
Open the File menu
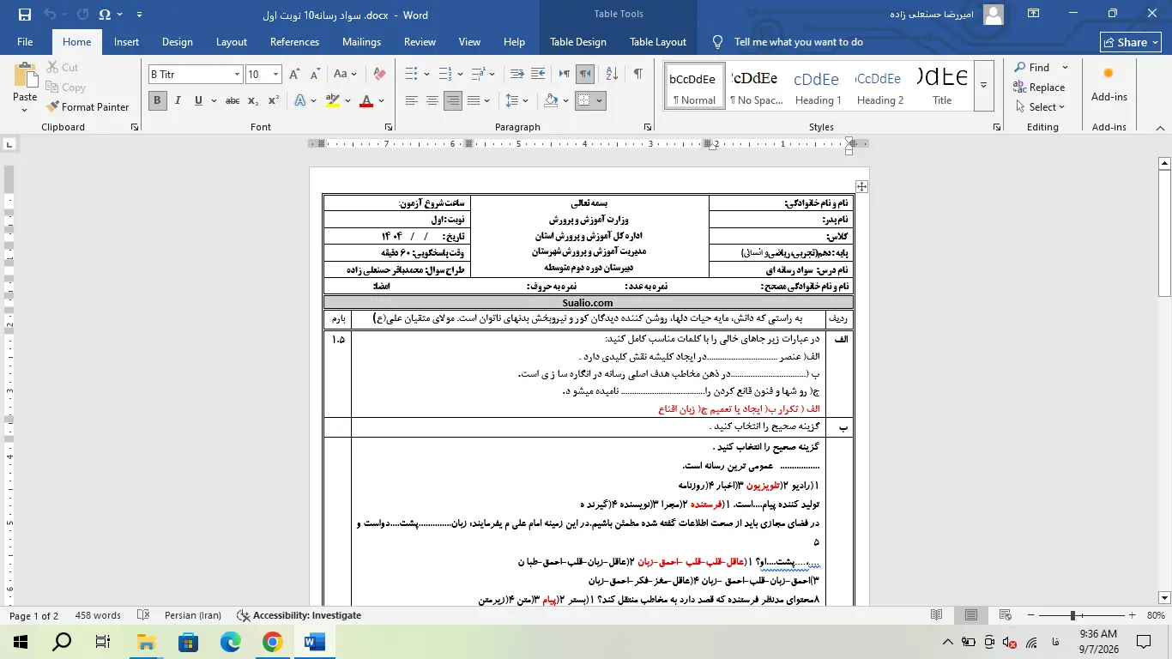pyautogui.click(x=25, y=42)
